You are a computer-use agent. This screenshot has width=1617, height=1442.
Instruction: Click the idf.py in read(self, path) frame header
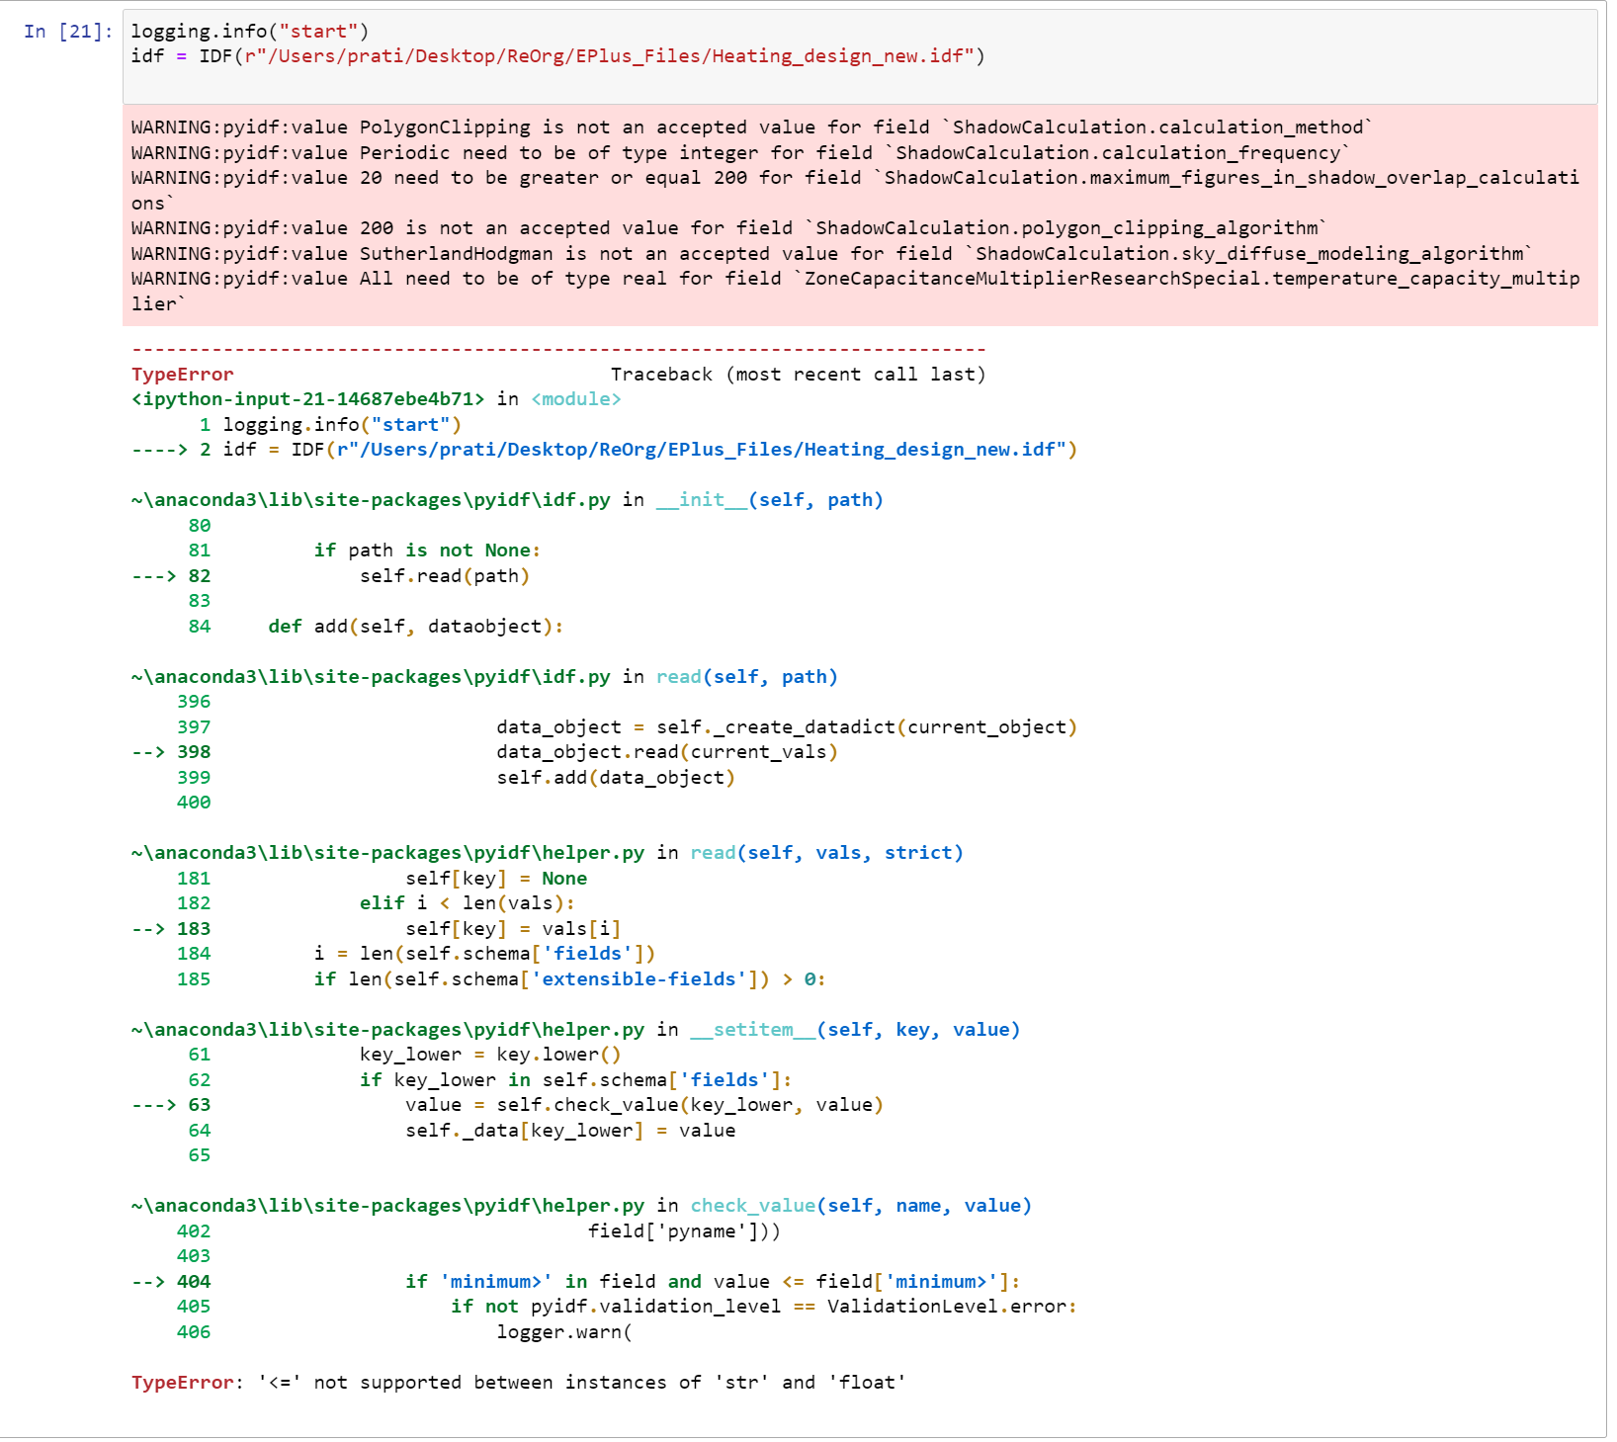(x=484, y=677)
